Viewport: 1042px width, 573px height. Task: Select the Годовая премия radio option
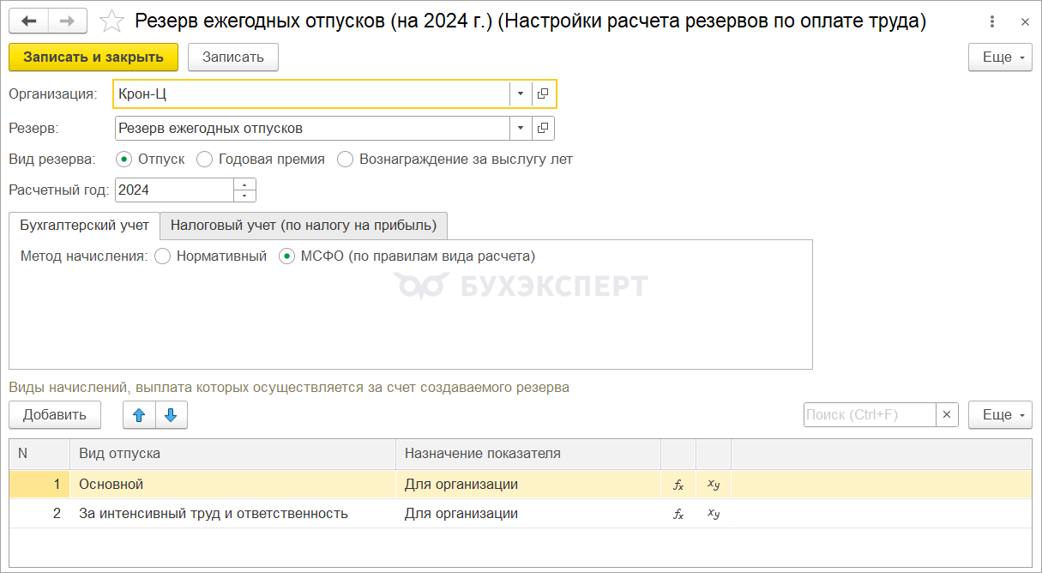click(x=204, y=159)
